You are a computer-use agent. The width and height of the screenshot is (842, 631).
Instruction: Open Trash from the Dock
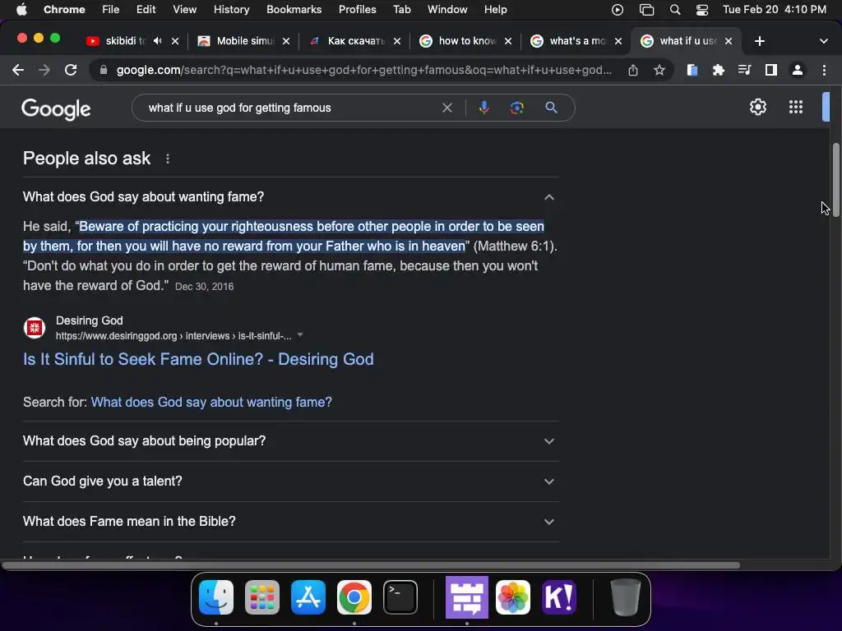tap(625, 597)
